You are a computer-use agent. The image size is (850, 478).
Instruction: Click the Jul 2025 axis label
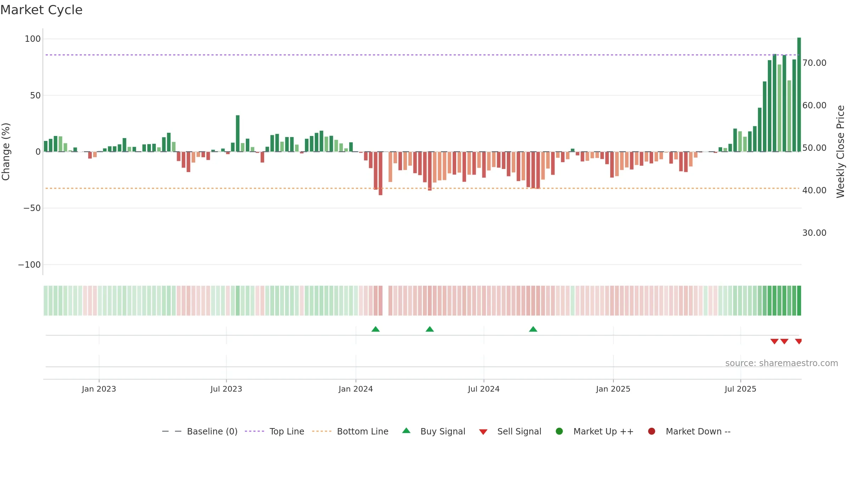pos(741,389)
